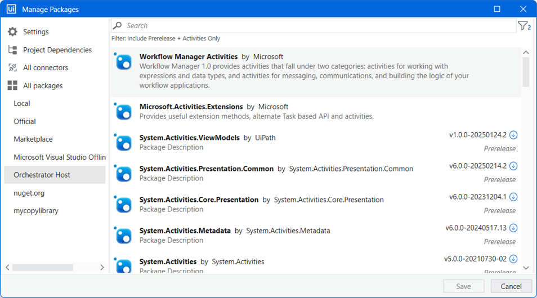Viewport: 537px width, 298px height.
Task: Click download icon beside v1.0.0-20250124.2
Action: [x=513, y=135]
